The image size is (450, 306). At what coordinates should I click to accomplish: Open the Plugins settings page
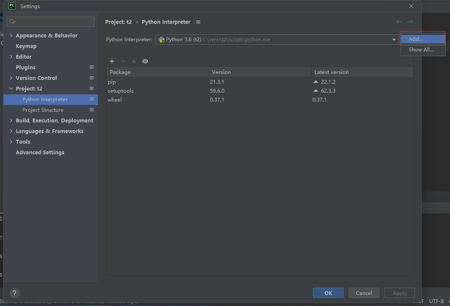(x=26, y=67)
